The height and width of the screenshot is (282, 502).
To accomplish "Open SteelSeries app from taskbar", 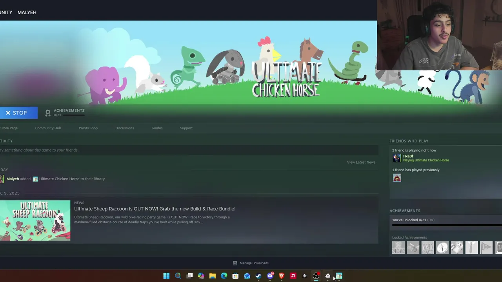I will (x=328, y=276).
